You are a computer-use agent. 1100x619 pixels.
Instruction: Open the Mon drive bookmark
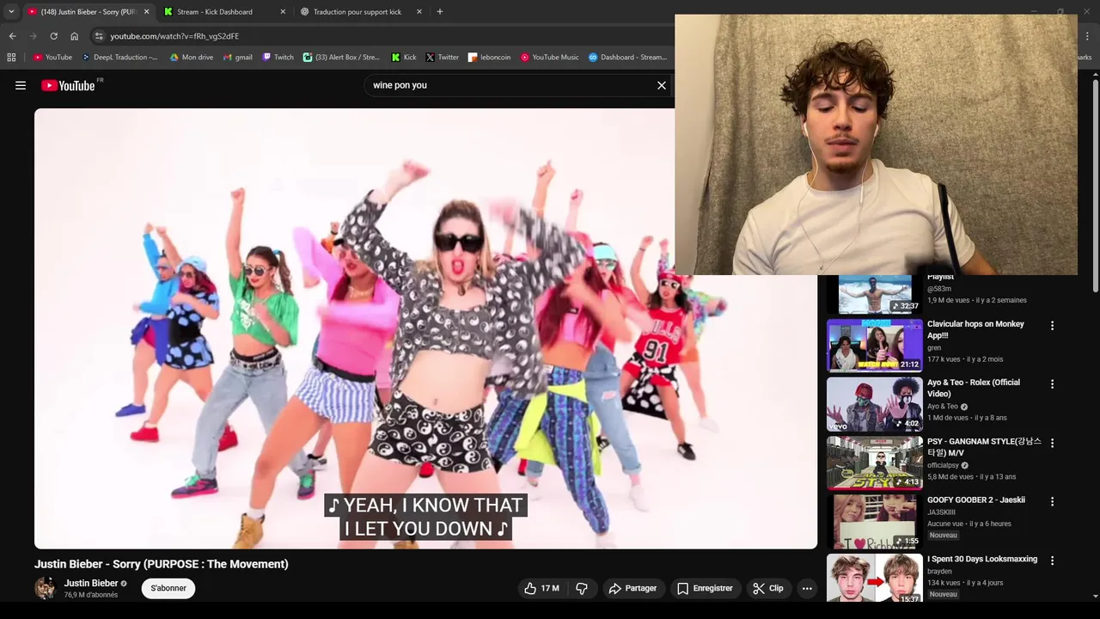point(191,58)
